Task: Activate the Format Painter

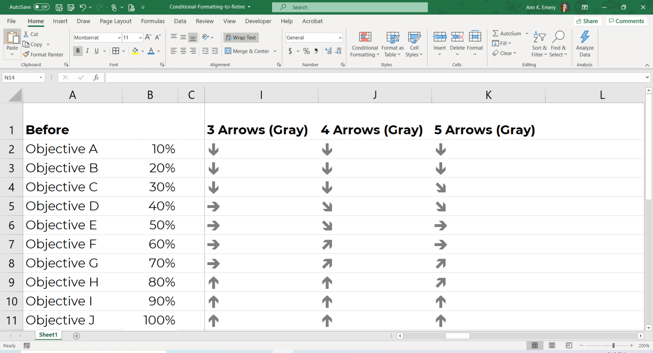Action: click(x=43, y=54)
